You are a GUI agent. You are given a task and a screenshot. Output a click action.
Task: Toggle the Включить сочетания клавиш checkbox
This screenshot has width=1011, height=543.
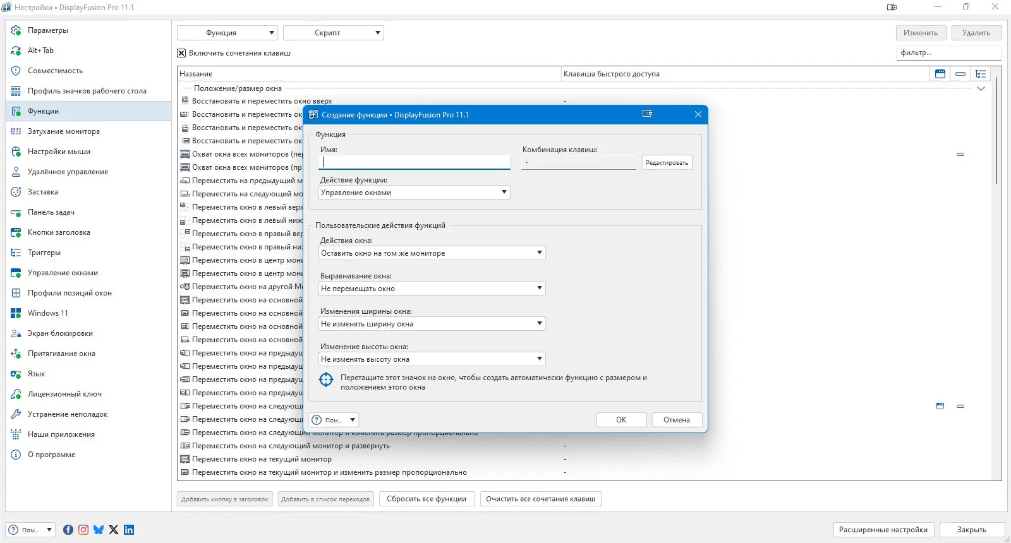pyautogui.click(x=181, y=53)
